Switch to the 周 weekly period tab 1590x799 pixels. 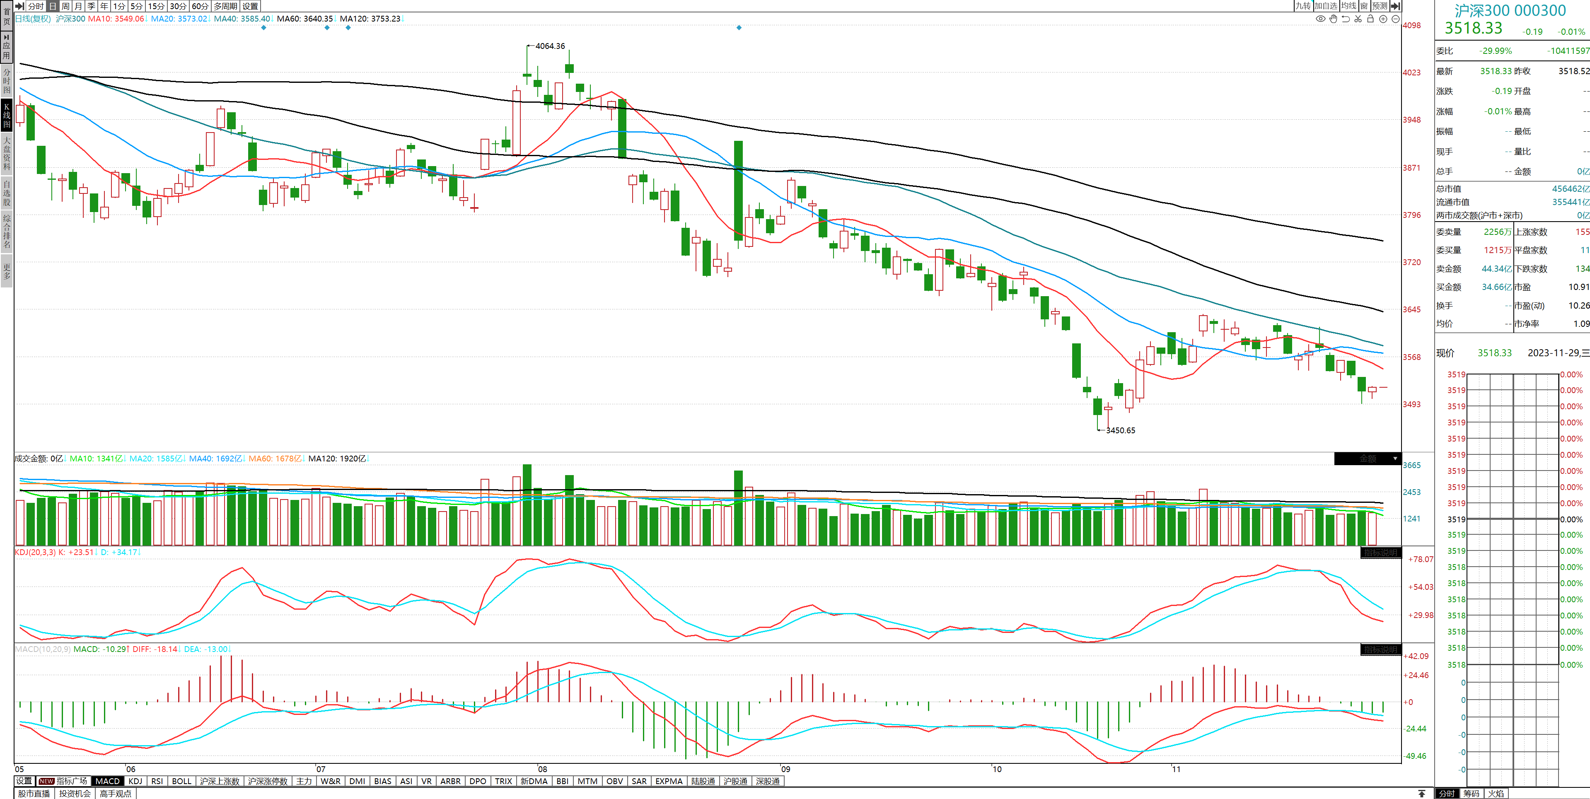tap(65, 6)
